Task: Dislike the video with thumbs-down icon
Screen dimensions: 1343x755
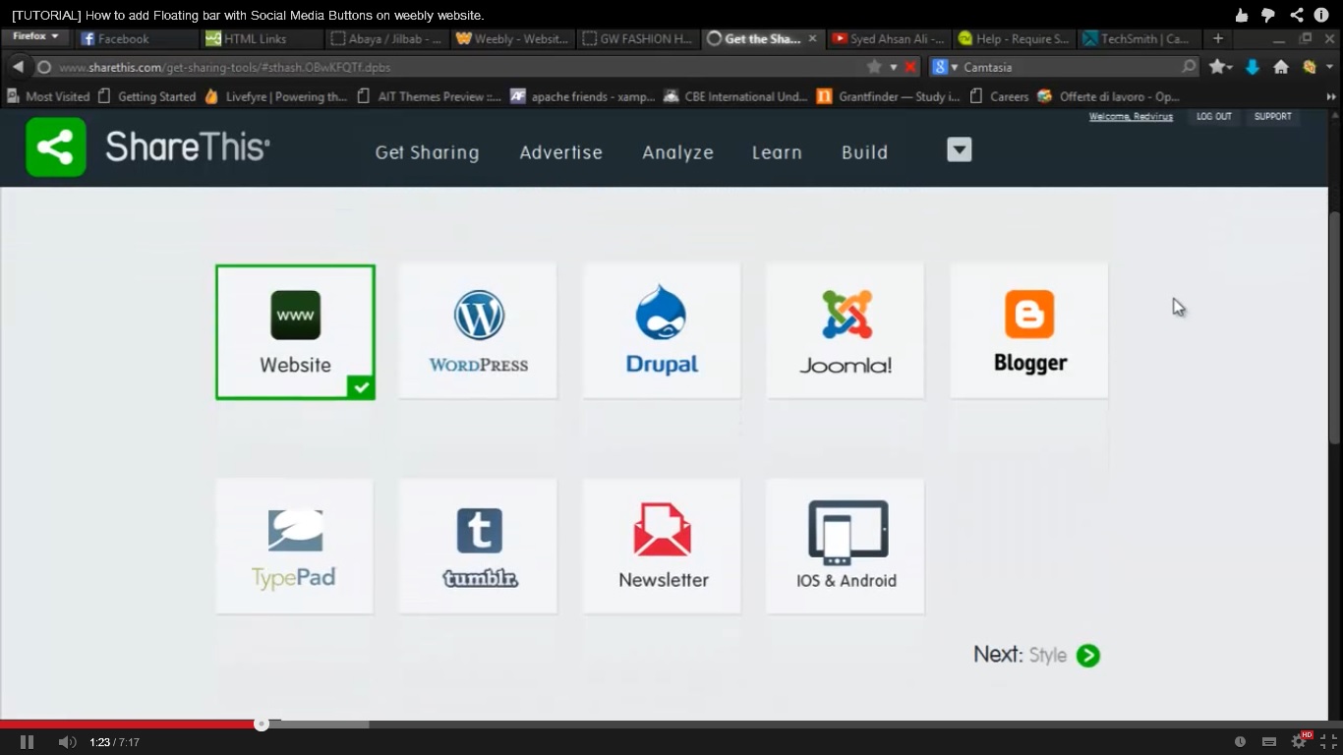Action: [1268, 15]
